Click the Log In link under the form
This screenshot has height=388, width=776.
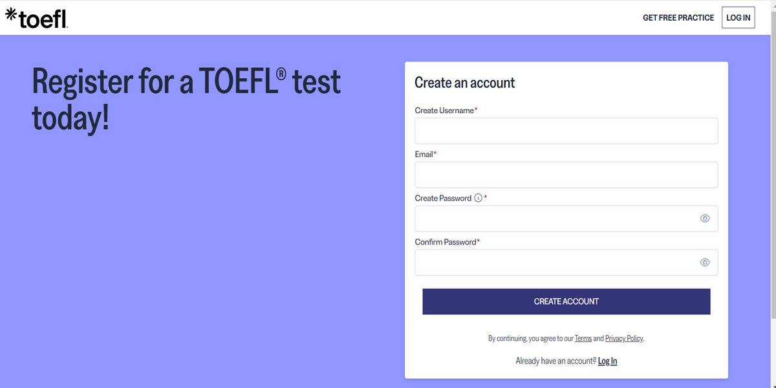[x=607, y=360]
